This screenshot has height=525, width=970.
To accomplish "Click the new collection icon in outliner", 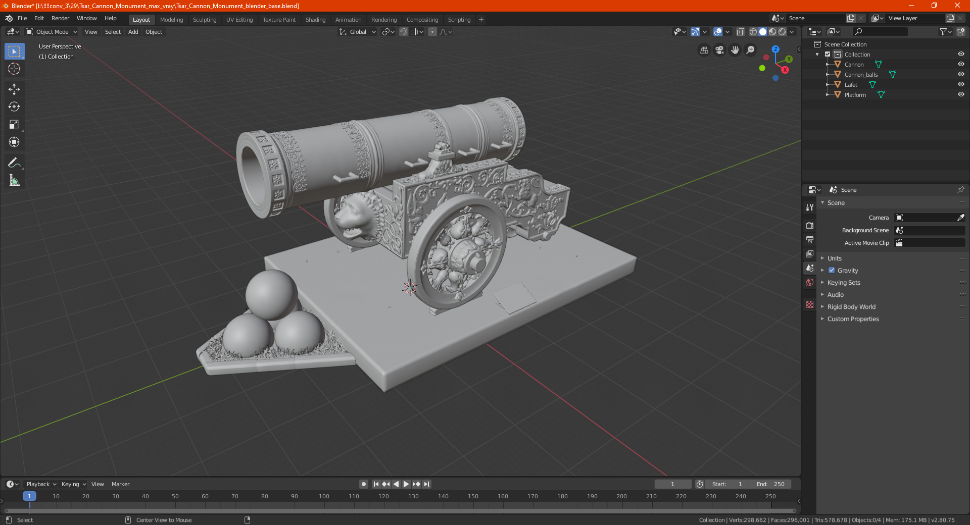I will (x=961, y=32).
